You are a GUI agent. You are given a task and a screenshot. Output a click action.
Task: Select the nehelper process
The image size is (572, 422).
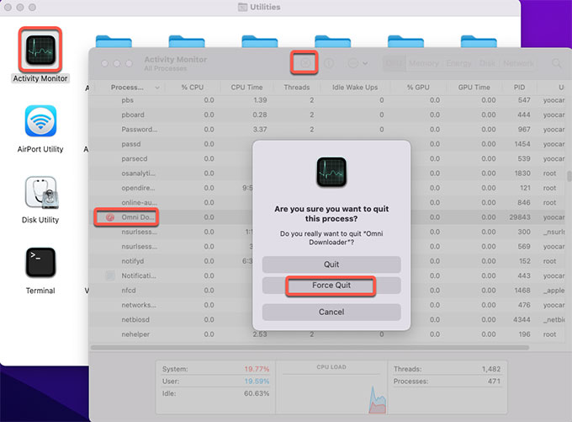(328, 334)
